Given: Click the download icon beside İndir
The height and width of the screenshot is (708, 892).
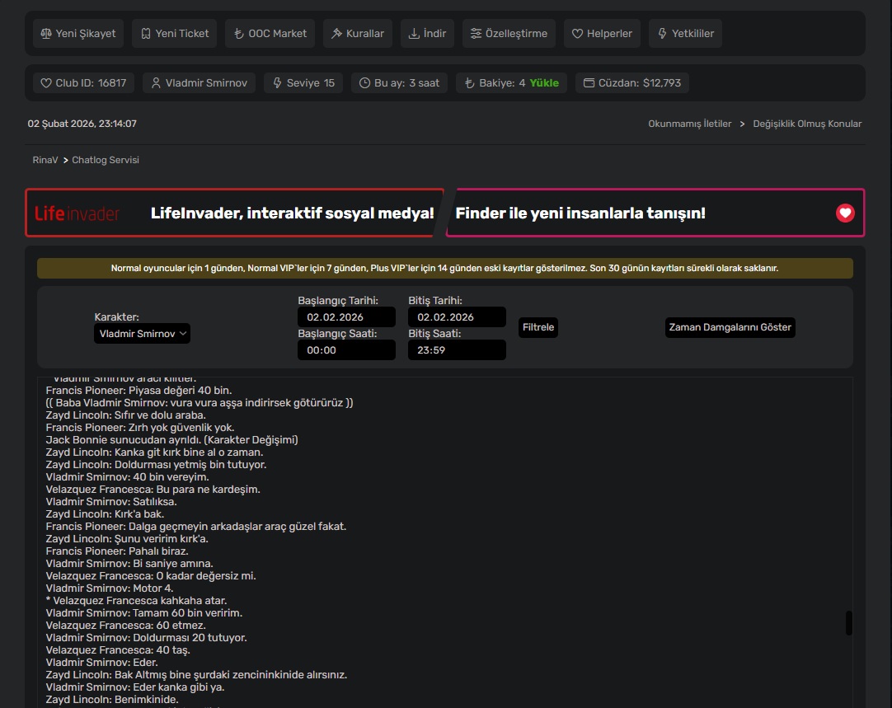Looking at the screenshot, I should click(414, 34).
